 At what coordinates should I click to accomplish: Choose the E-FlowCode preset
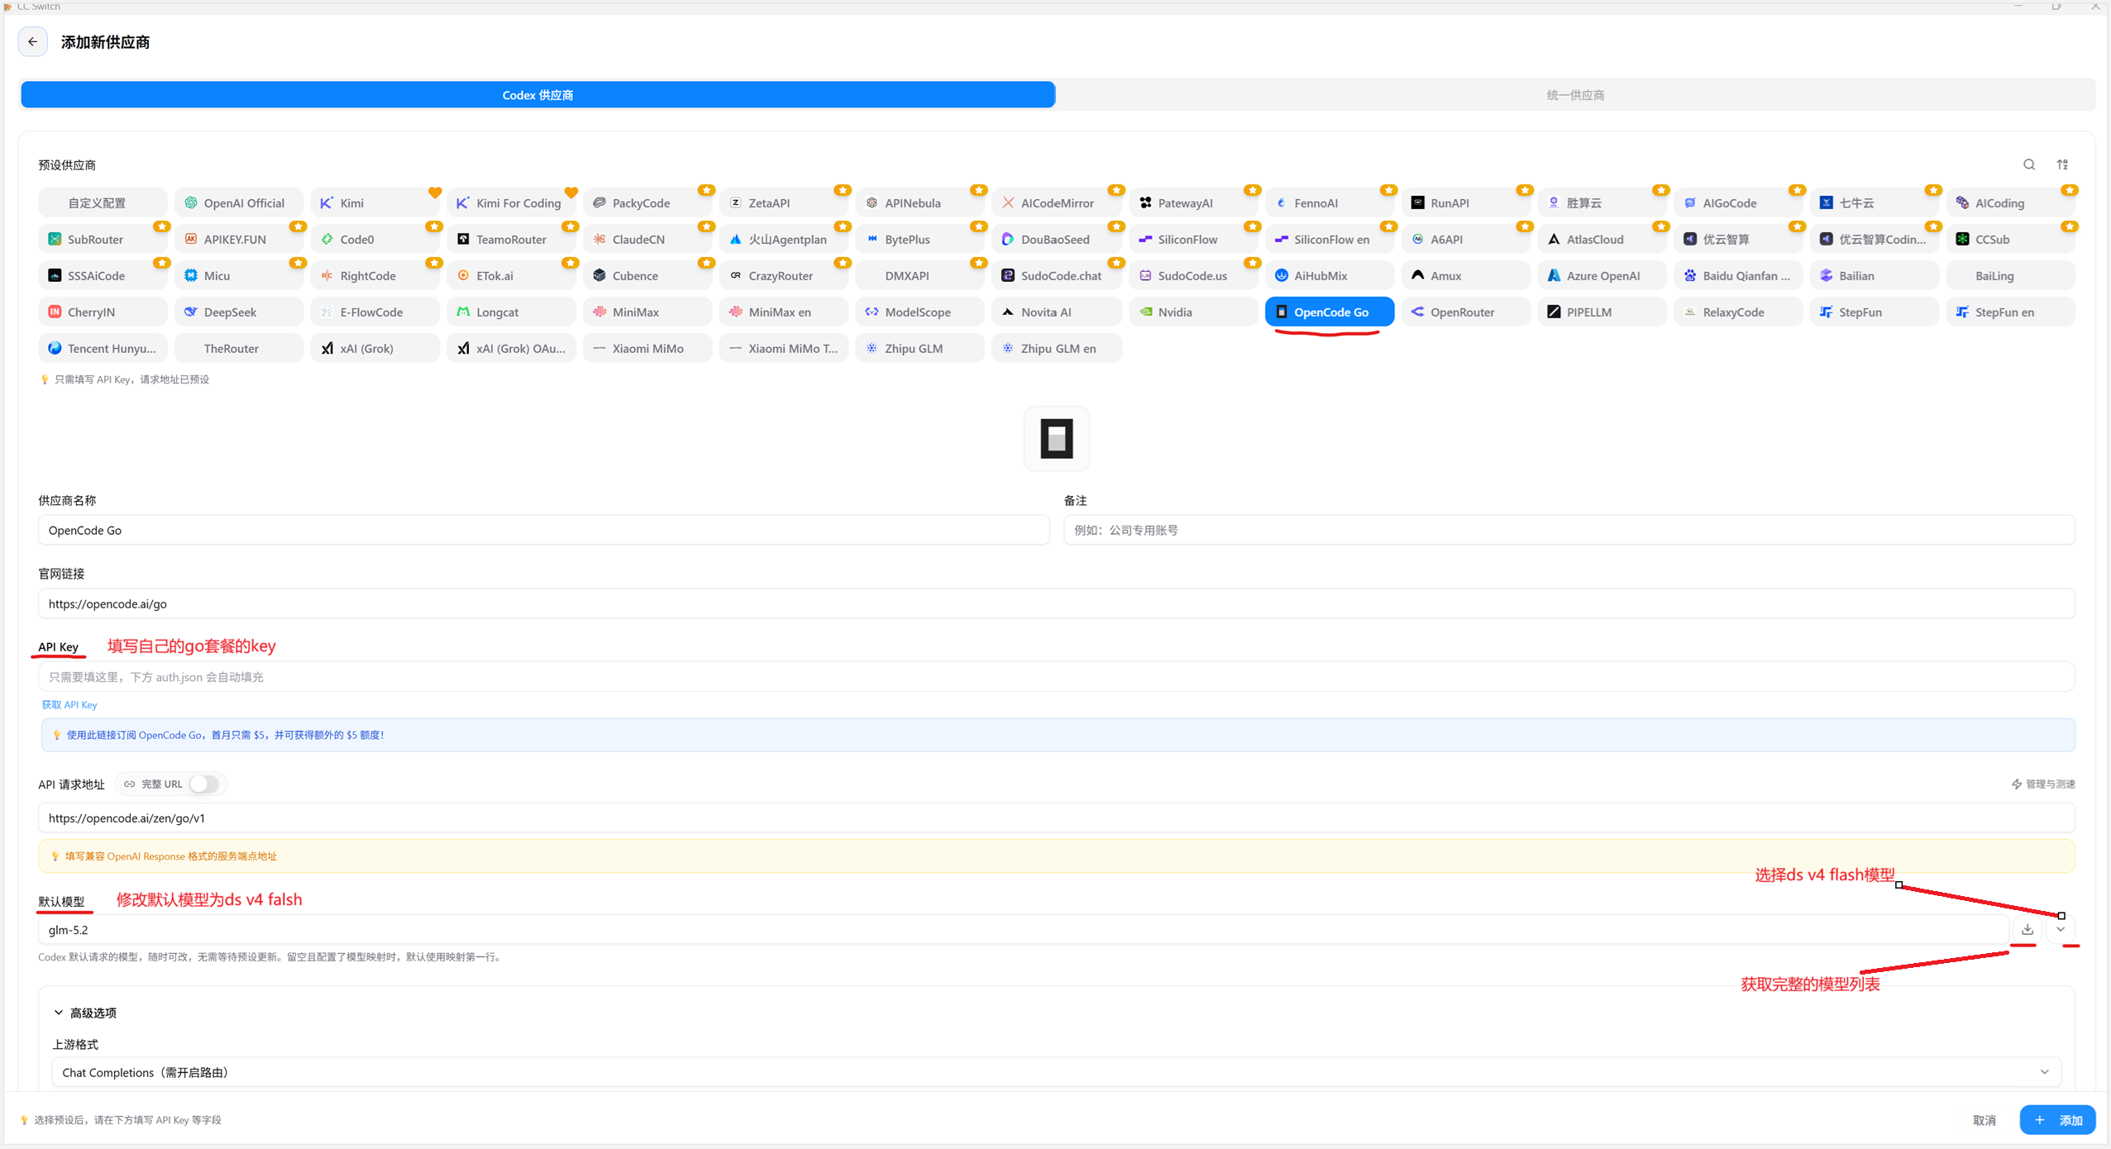coord(375,312)
